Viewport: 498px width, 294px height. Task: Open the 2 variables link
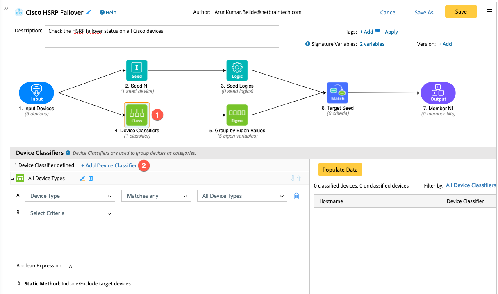372,44
